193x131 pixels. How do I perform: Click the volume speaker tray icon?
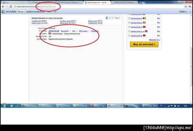[179, 106]
